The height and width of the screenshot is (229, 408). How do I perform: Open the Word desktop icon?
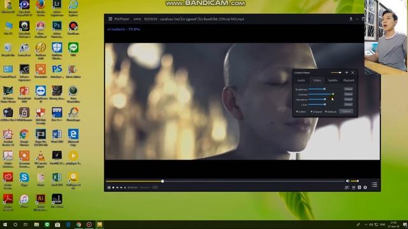coord(57,136)
